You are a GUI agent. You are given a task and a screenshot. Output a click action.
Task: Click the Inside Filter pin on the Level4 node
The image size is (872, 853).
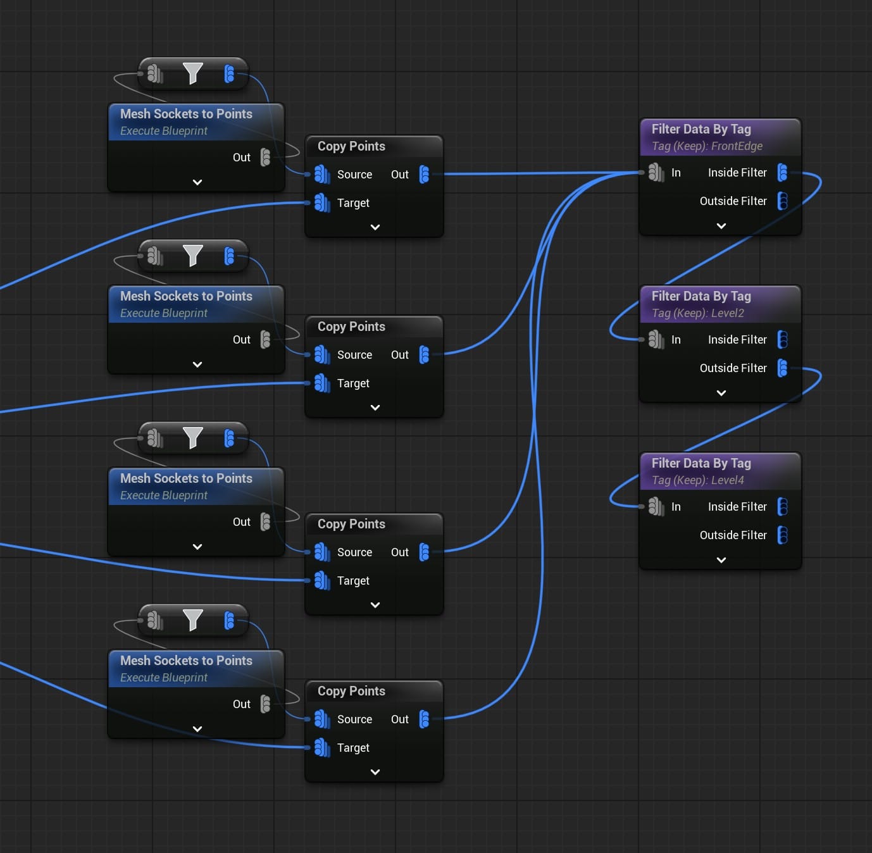click(x=783, y=507)
